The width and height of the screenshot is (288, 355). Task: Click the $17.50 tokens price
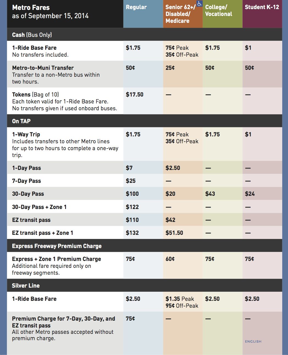coord(135,95)
